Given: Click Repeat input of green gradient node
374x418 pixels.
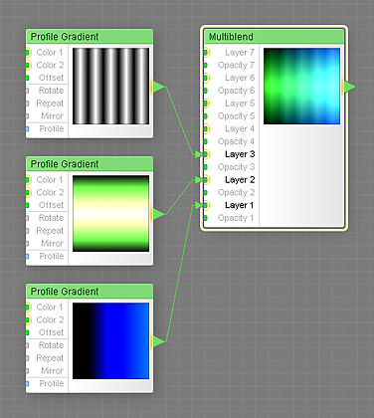Looking at the screenshot, I should [x=28, y=231].
